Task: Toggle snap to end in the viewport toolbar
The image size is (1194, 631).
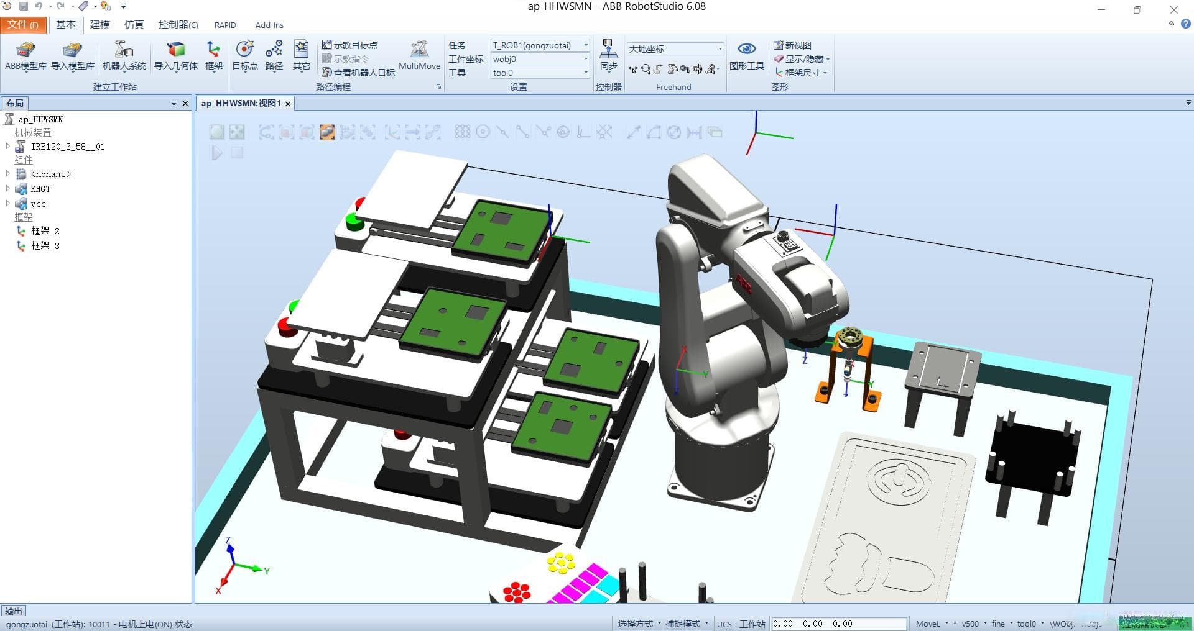Action: point(523,132)
